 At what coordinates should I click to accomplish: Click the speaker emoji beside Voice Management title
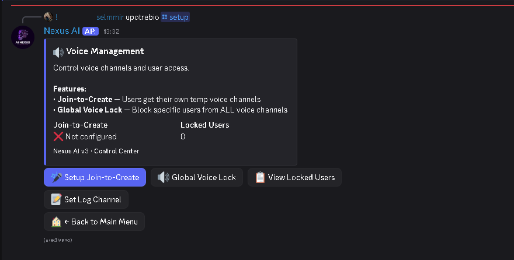click(58, 51)
